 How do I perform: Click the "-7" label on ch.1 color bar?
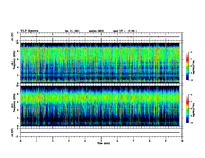[x=191, y=59]
